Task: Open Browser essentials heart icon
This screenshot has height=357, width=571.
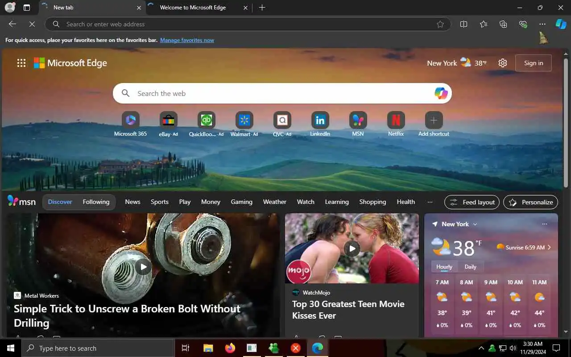Action: (523, 24)
